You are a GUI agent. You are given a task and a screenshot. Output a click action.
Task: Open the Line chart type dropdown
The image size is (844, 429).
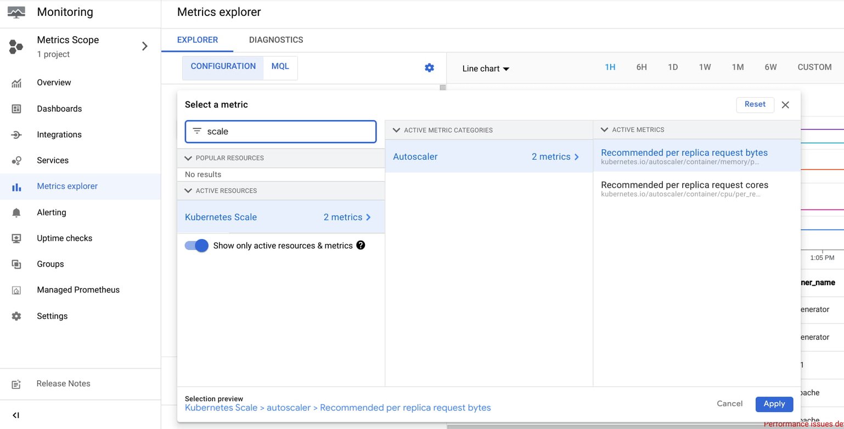486,69
